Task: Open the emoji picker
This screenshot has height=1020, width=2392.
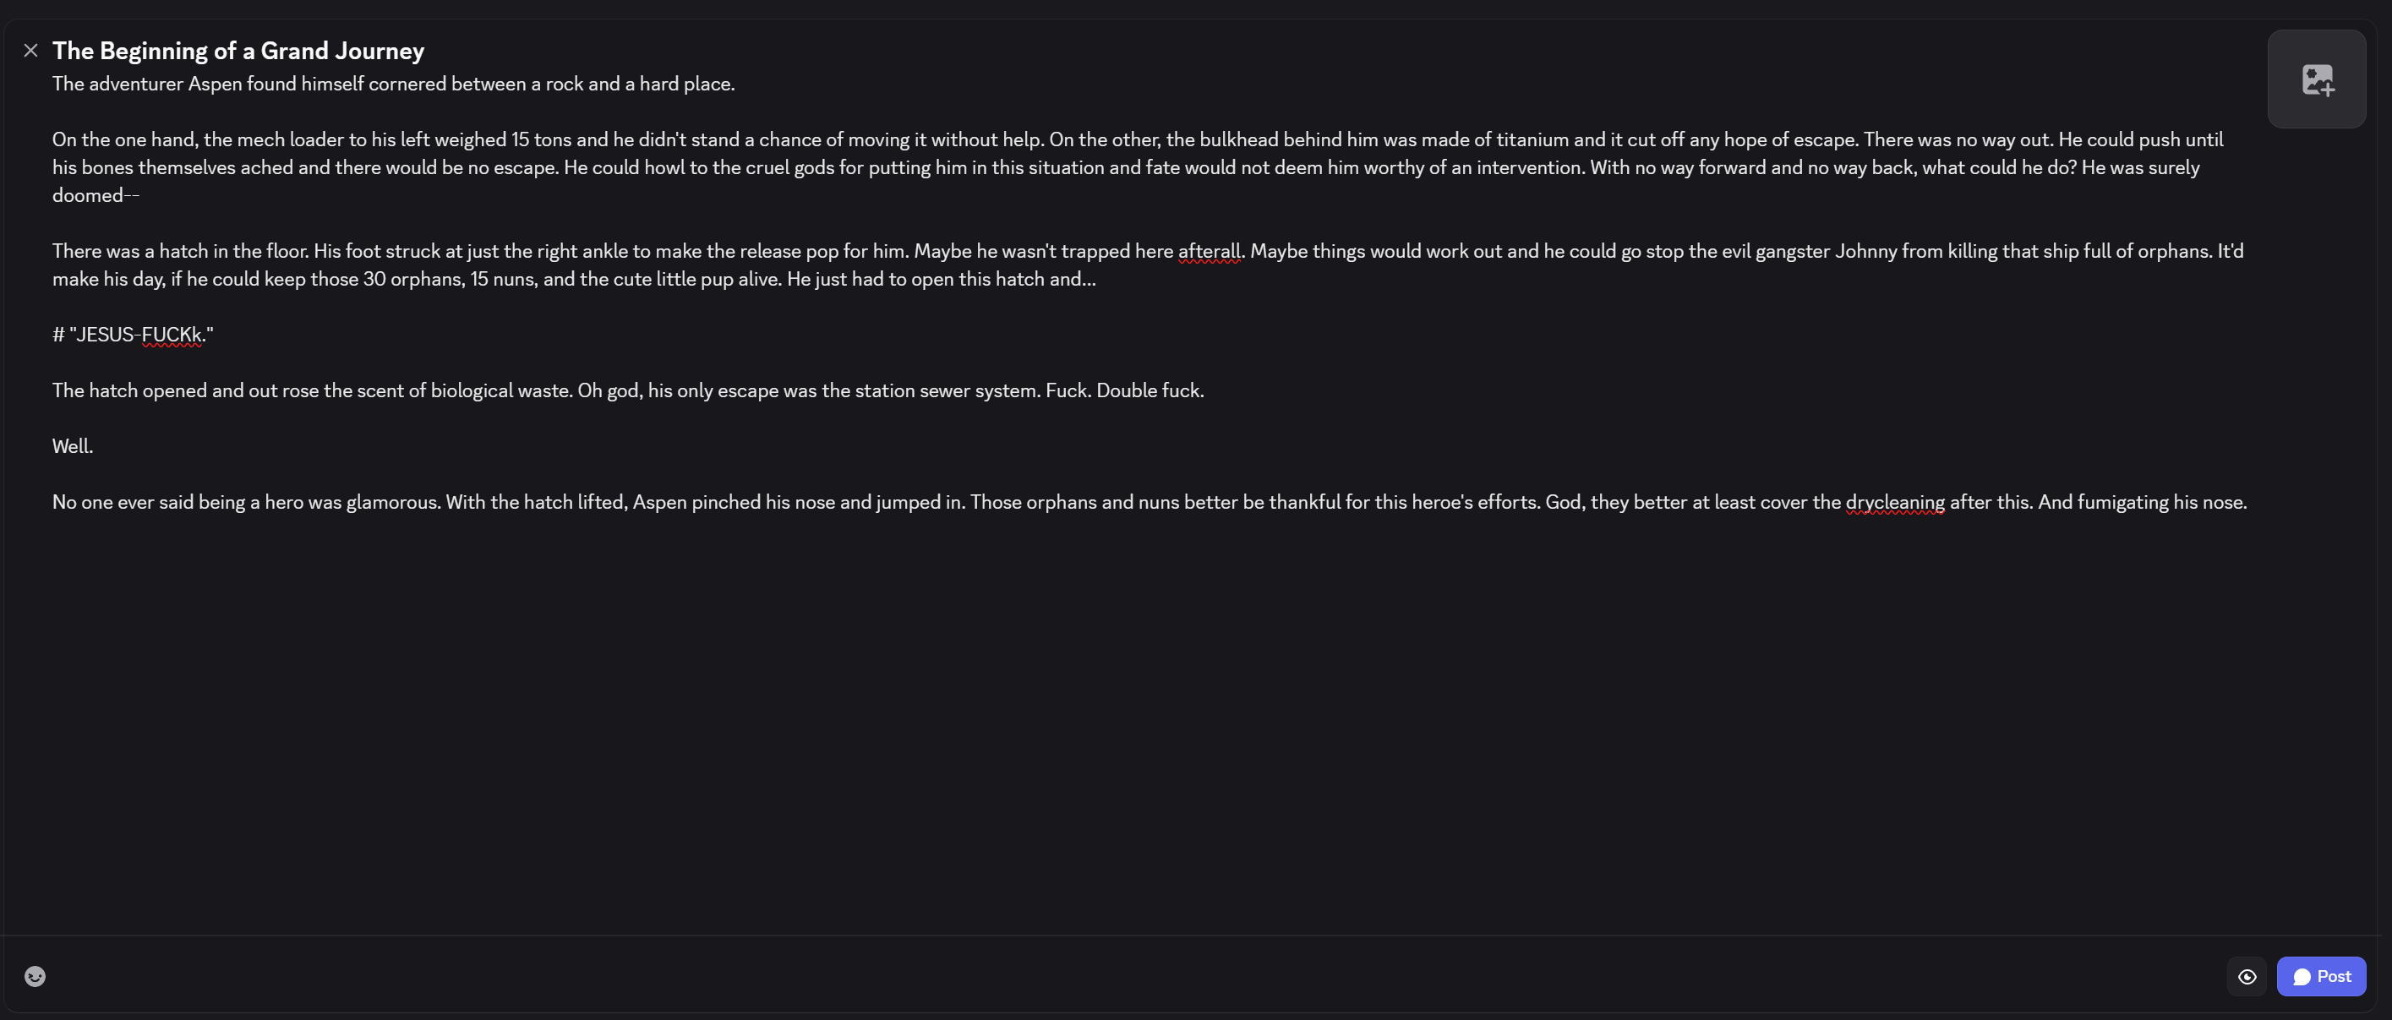Action: [x=35, y=975]
